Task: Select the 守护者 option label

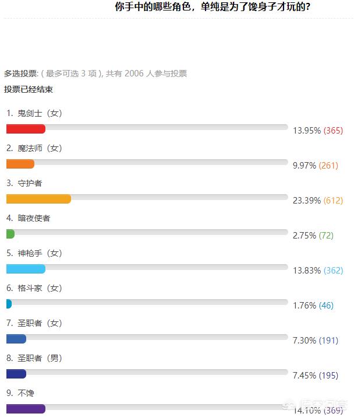Action: 30,183
